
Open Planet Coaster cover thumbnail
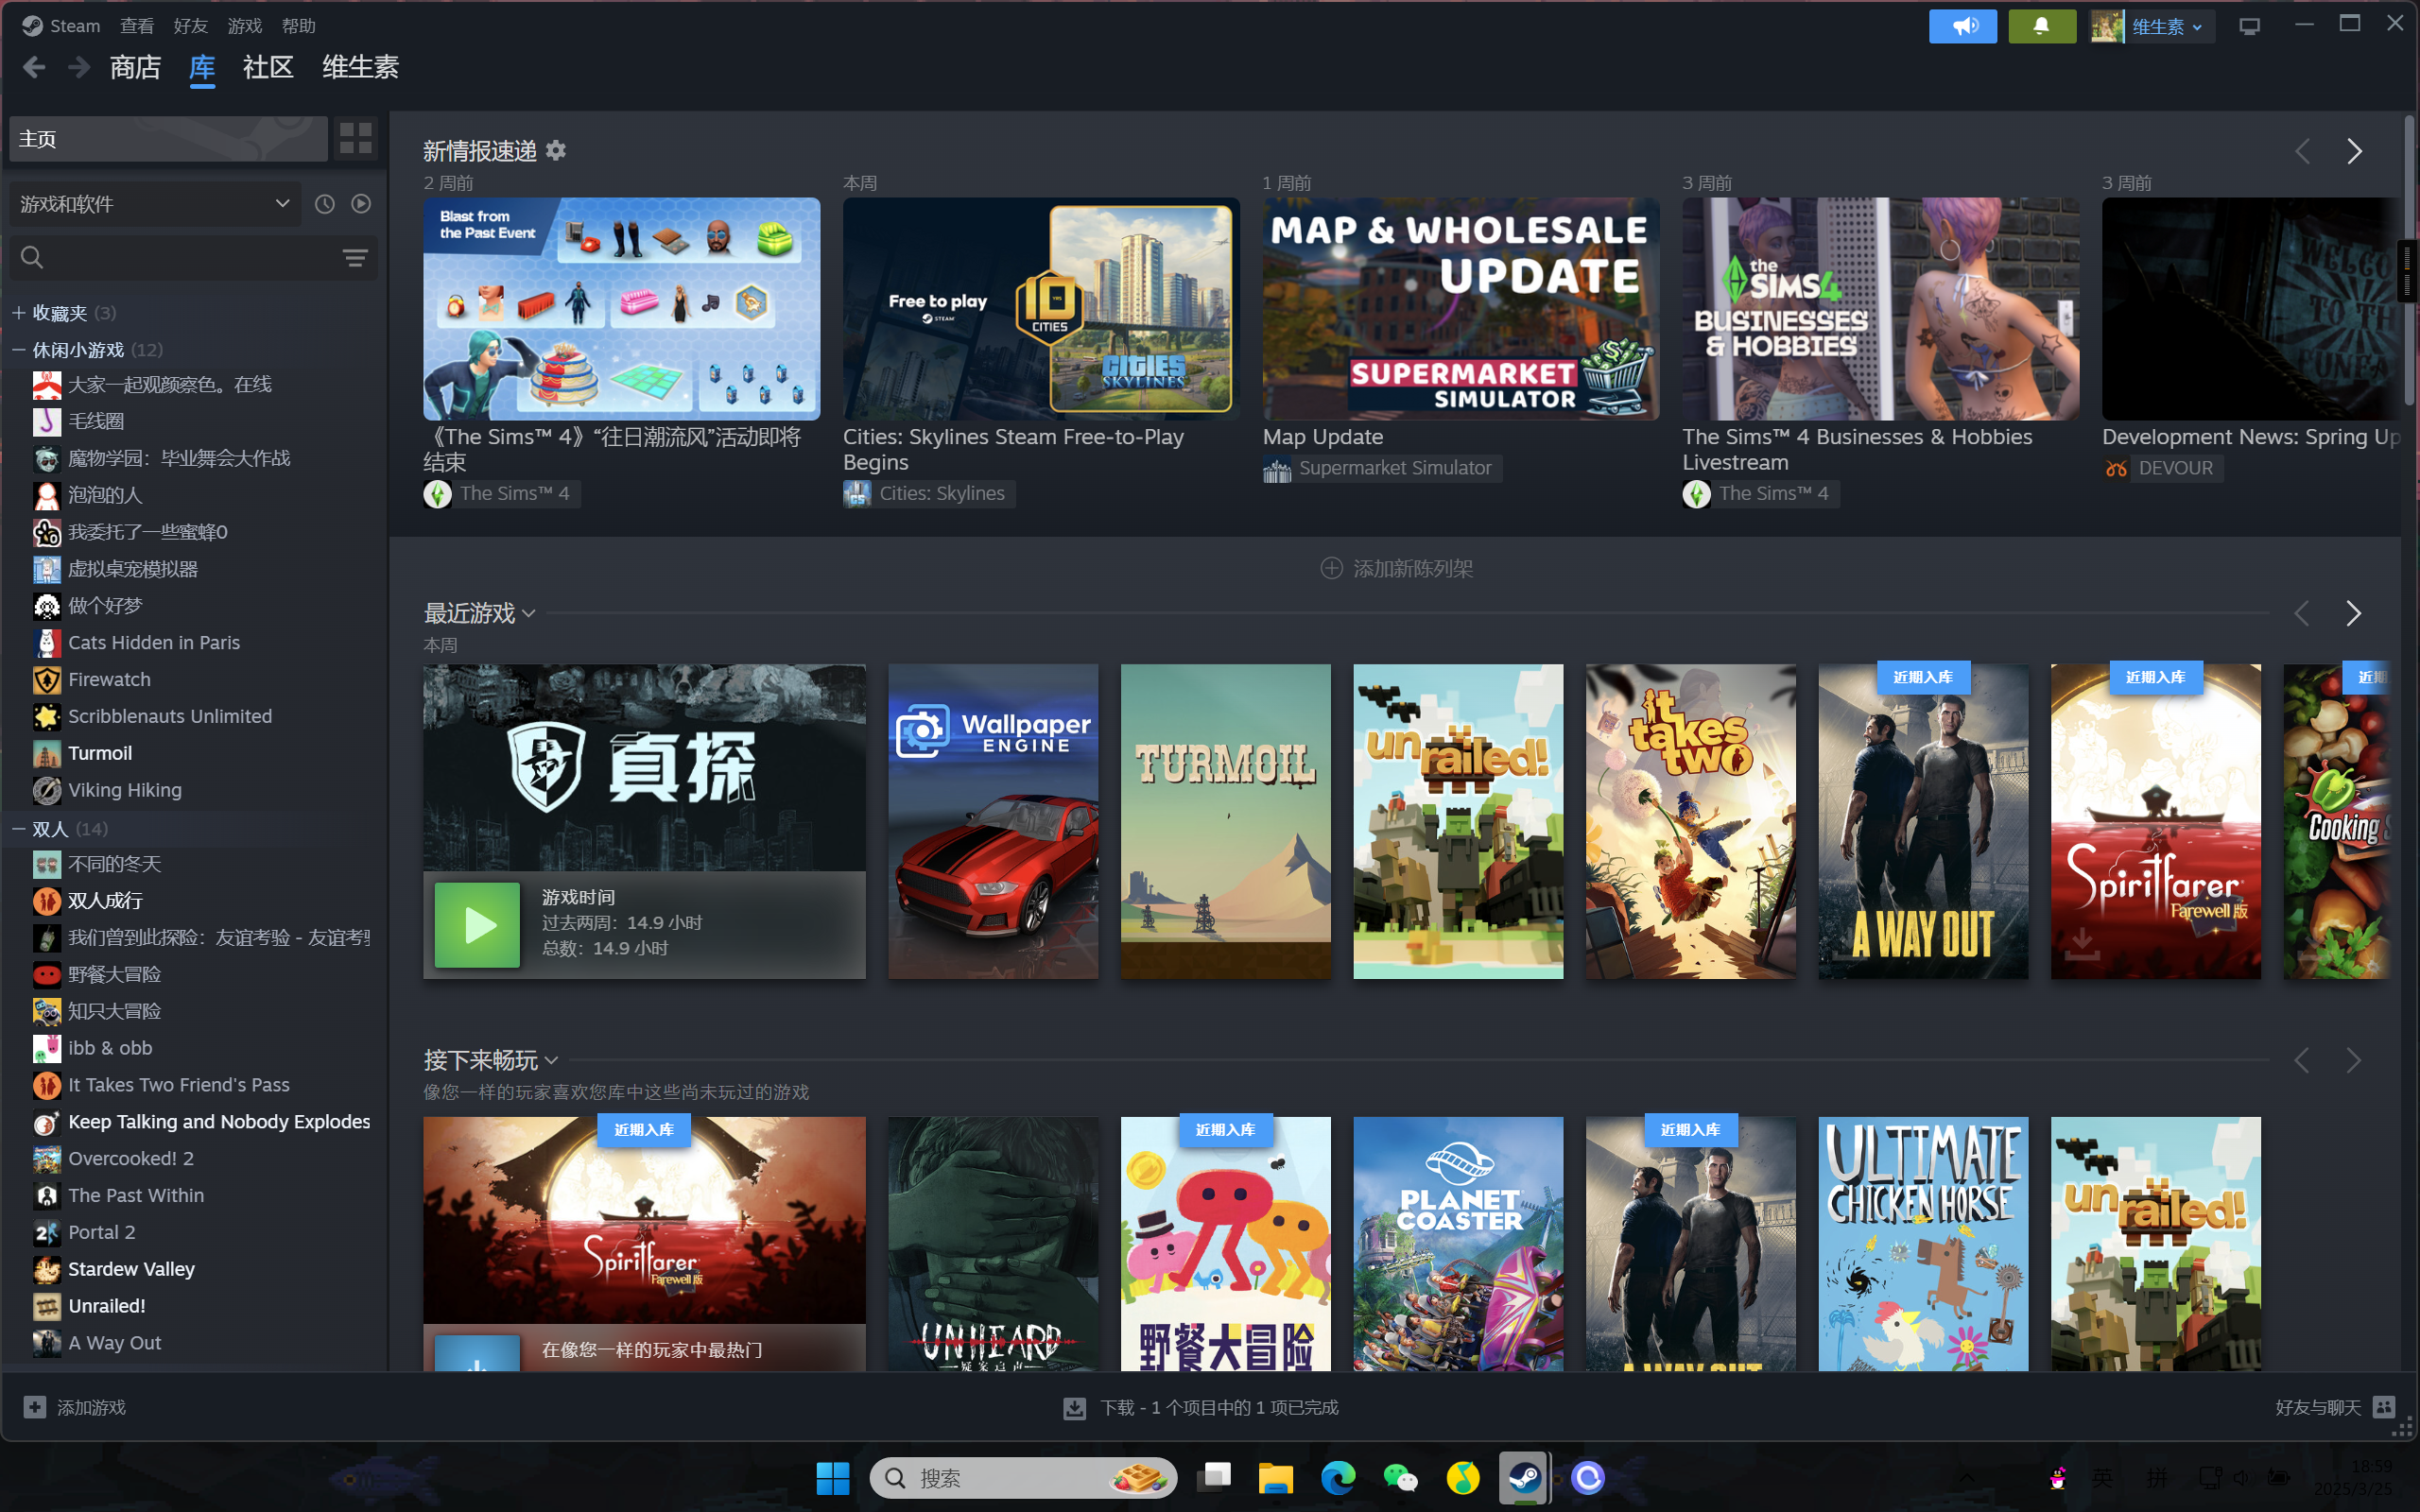coord(1458,1243)
